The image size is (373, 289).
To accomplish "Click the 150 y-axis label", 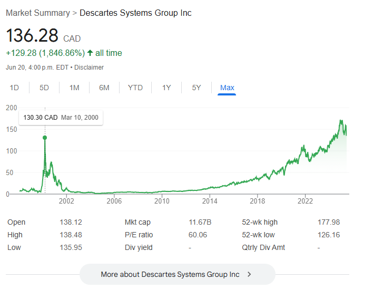I will [12, 130].
